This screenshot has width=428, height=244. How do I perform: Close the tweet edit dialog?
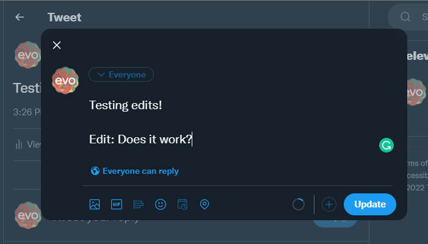pos(57,45)
